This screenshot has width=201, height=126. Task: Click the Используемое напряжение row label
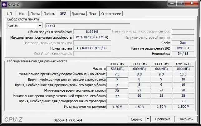[85, 107]
